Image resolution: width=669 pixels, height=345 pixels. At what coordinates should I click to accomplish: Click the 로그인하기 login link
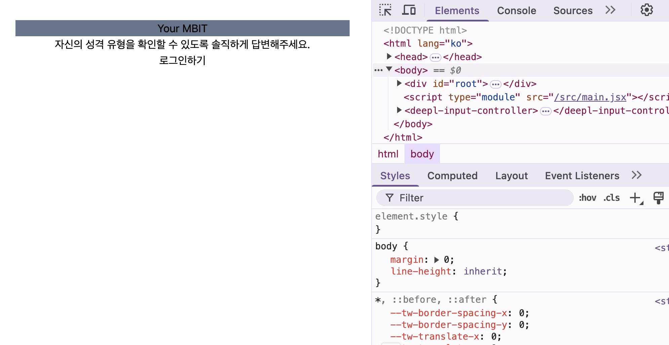(182, 60)
